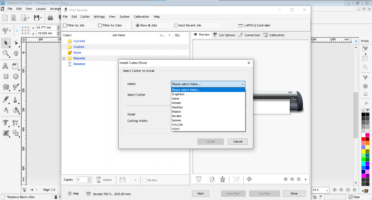
Task: Select the Most Recent Job radio button
Action: 176,25
